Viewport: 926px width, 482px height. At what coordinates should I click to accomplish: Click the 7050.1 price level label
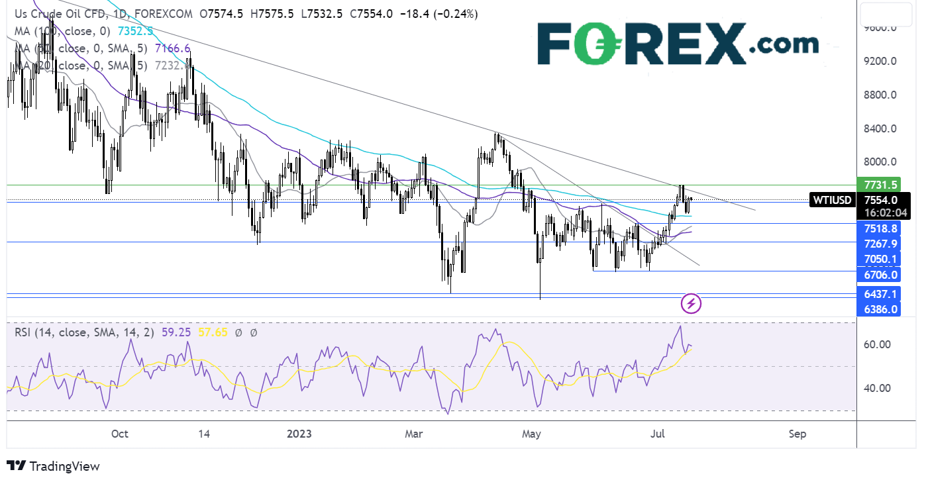[880, 258]
